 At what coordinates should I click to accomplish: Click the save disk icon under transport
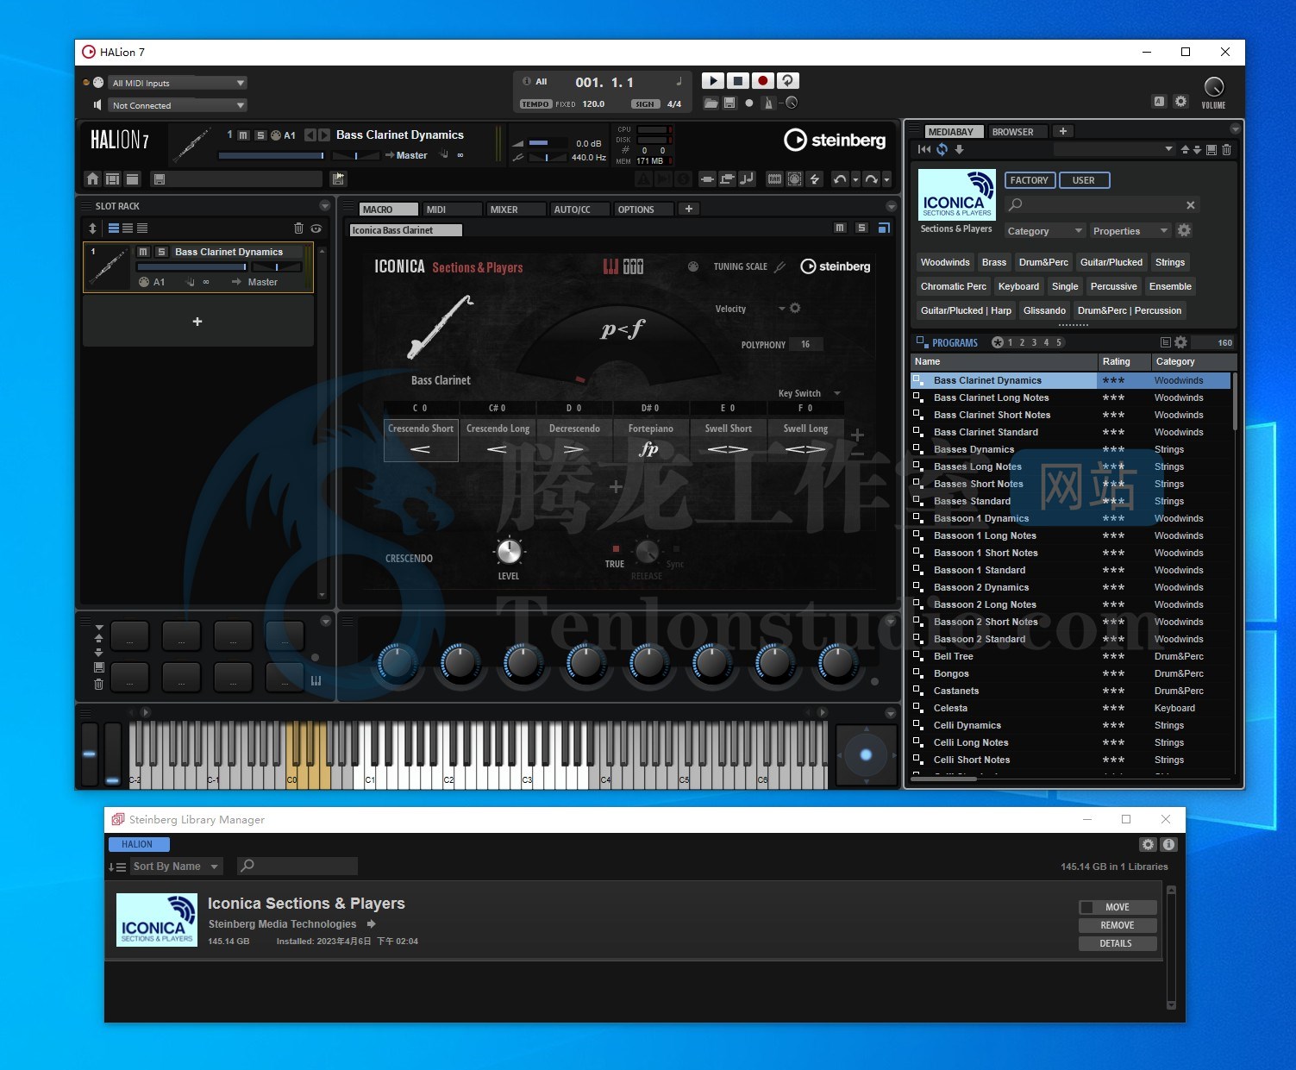pyautogui.click(x=729, y=103)
